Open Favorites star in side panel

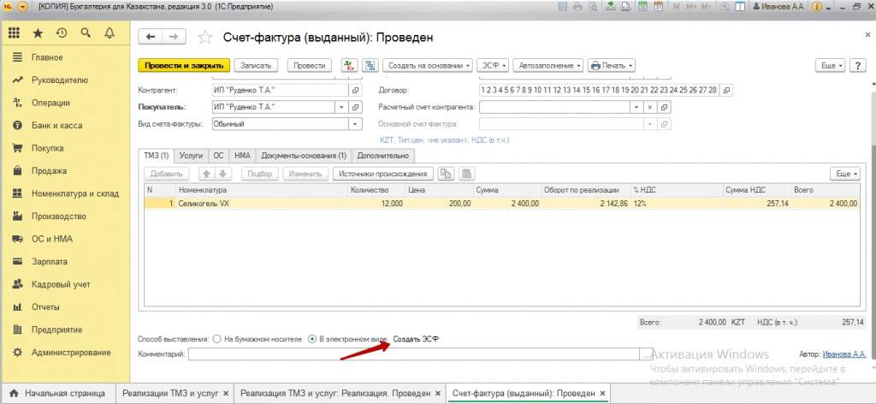38,33
